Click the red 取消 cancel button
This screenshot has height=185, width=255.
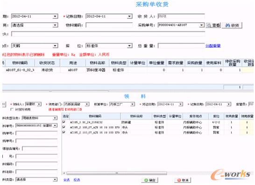183,180
